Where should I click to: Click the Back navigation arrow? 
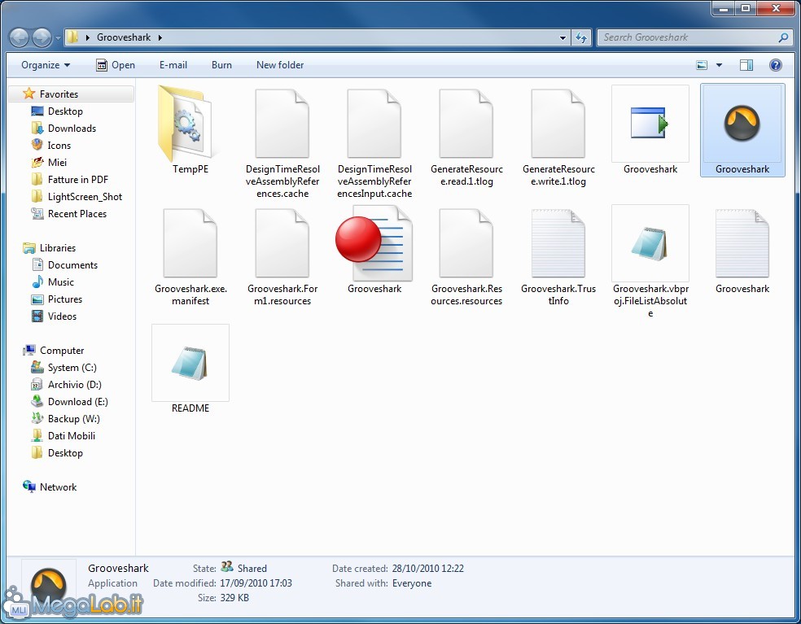click(x=19, y=37)
